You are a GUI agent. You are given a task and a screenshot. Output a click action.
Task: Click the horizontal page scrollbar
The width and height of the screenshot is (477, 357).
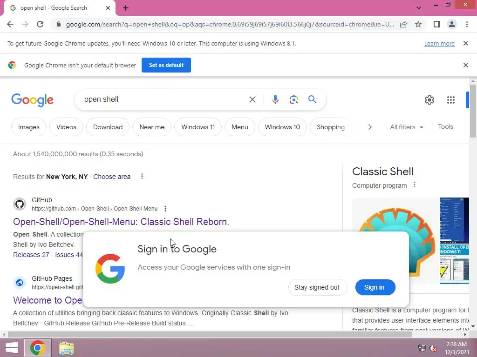point(210,335)
